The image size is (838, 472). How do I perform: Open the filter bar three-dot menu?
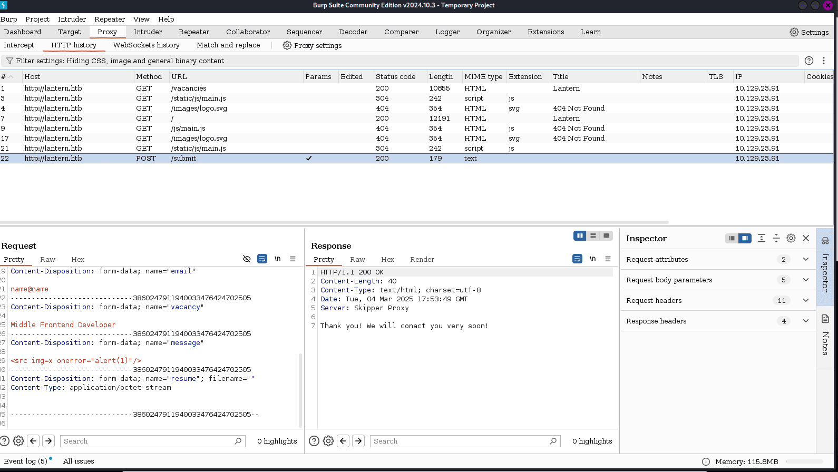[x=824, y=61]
